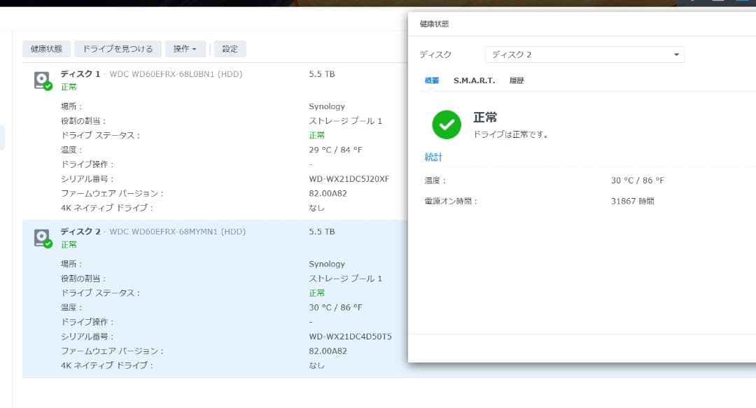The image size is (756, 408).
Task: Click the 健康状態 button
Action: tap(45, 49)
